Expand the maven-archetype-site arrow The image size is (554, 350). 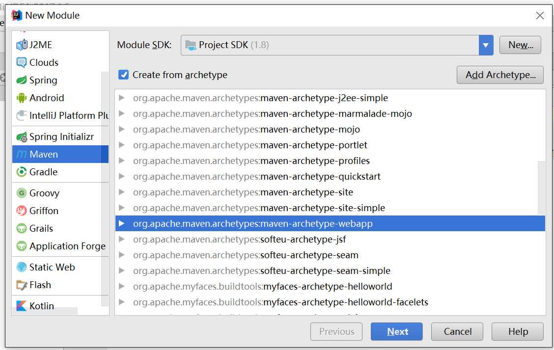pos(121,192)
